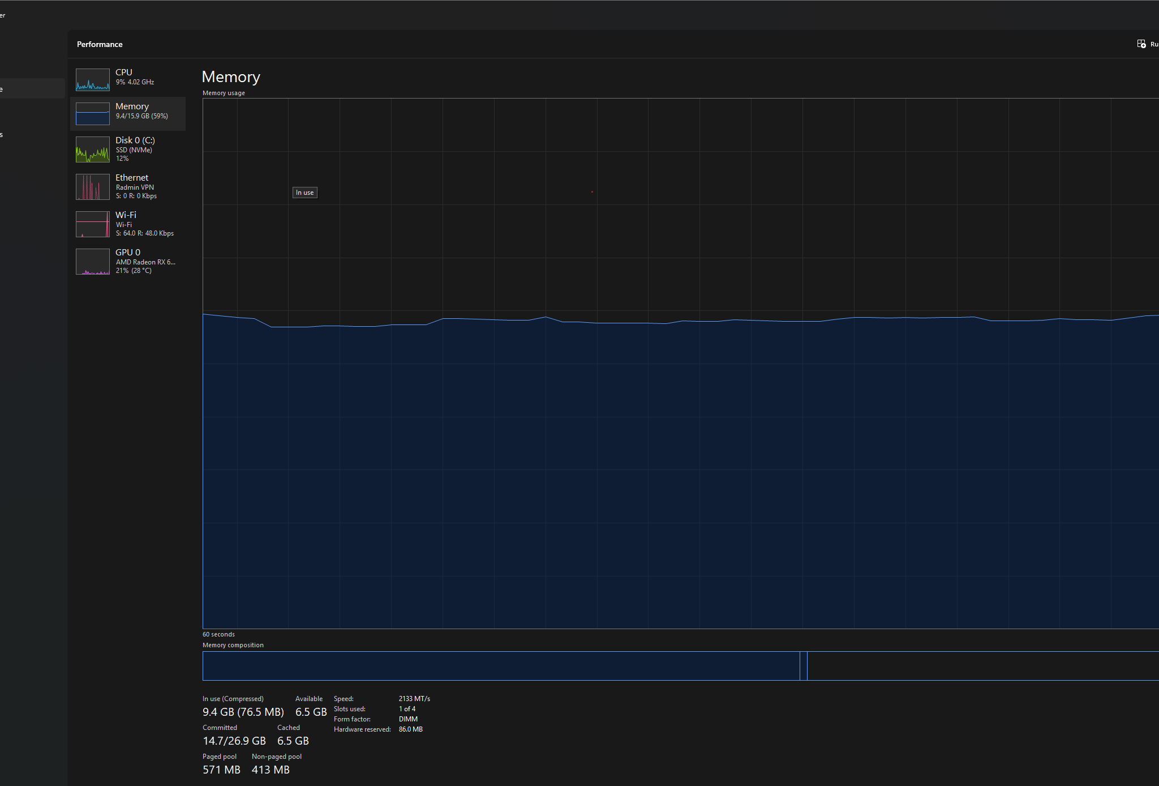Click the standby segment of memory composition bar
Image resolution: width=1159 pixels, height=786 pixels.
click(983, 666)
